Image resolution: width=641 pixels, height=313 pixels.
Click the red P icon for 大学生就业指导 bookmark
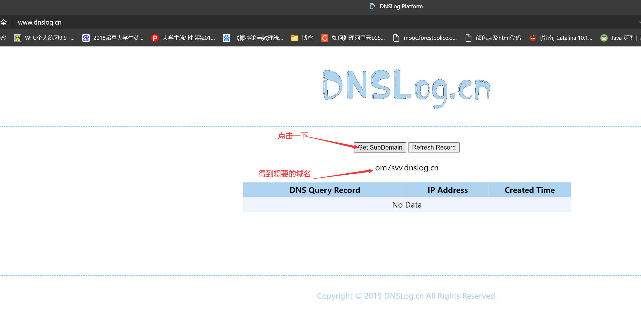pos(155,38)
